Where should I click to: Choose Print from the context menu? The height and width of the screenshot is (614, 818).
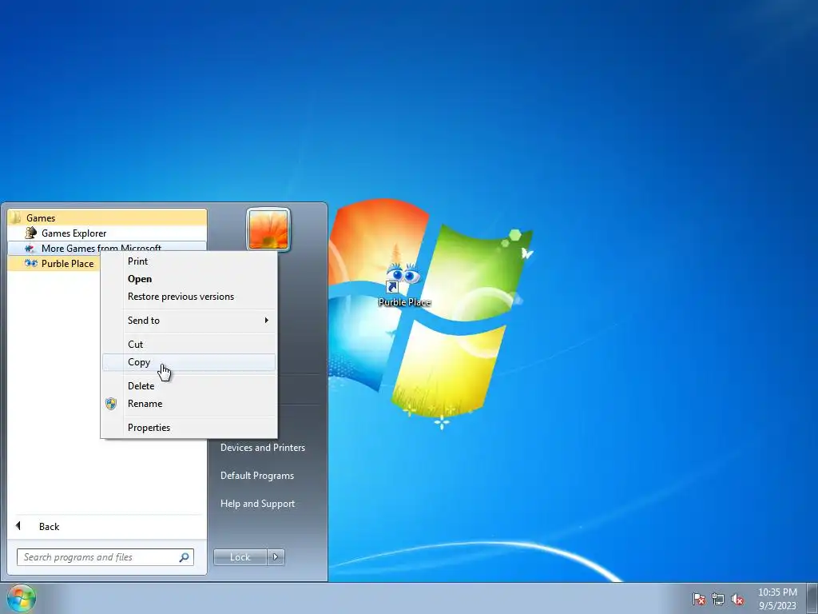[189, 261]
